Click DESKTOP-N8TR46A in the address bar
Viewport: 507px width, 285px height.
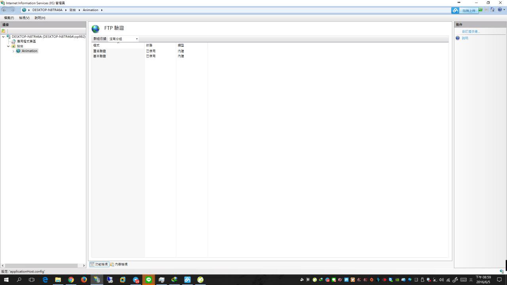pos(48,10)
